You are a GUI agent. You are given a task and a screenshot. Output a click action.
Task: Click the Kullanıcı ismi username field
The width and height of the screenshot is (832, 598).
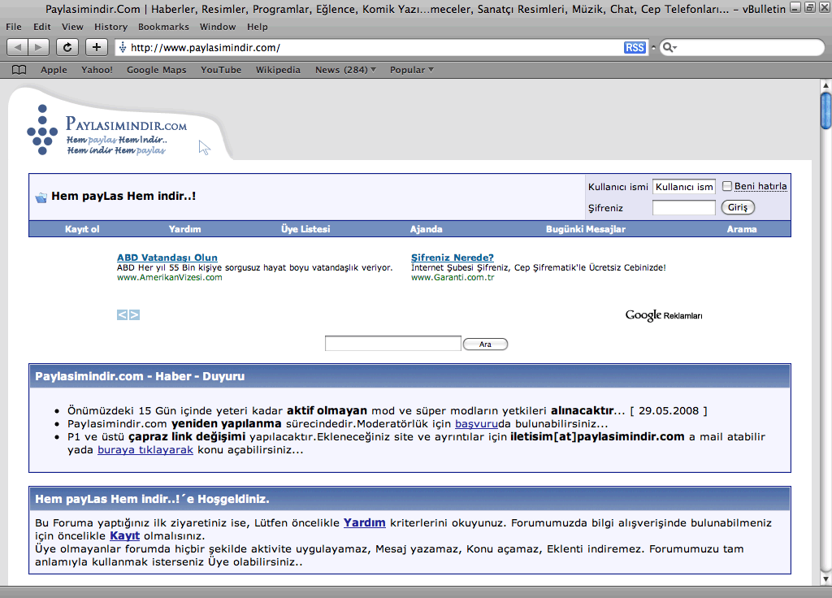coord(684,187)
